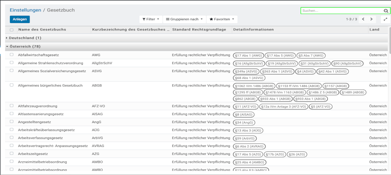Navigate to Einstellungen breadcrumb link
This screenshot has width=391, height=175.
25,10
